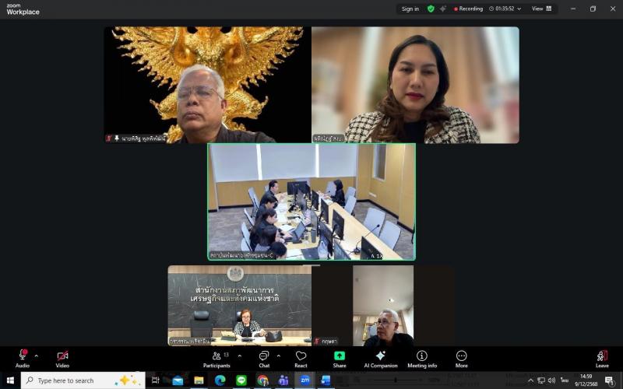Select the woman in tweed jacket's video tile
623x389 pixels.
click(416, 85)
